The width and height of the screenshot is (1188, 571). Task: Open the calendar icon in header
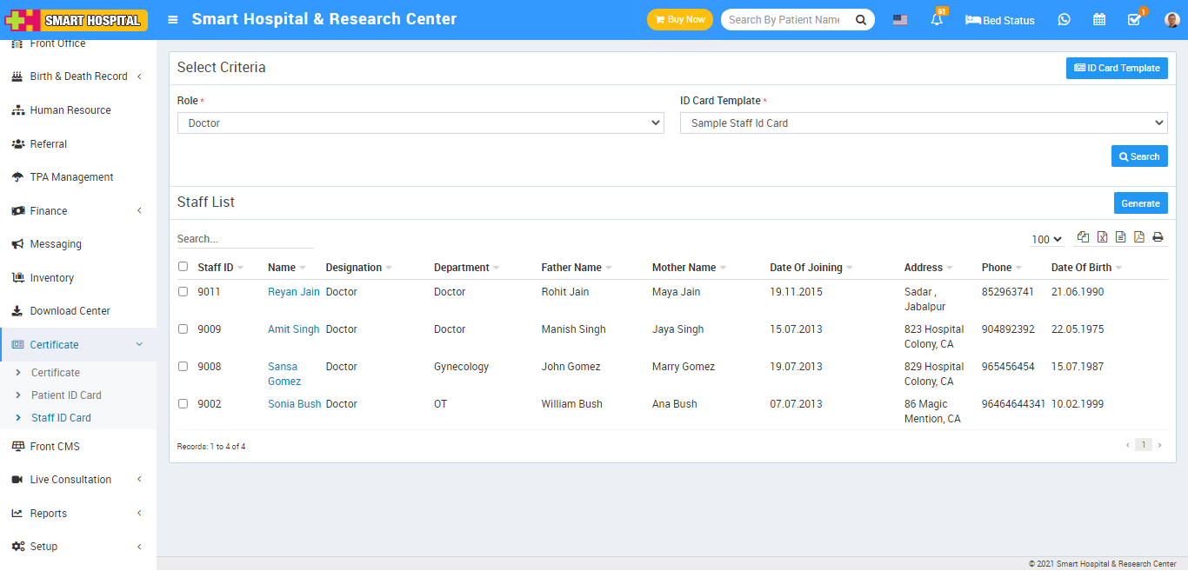pos(1099,20)
